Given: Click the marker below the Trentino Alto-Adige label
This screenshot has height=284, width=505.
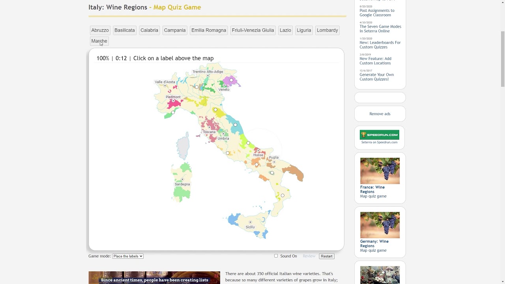Looking at the screenshot, I should coord(208,76).
